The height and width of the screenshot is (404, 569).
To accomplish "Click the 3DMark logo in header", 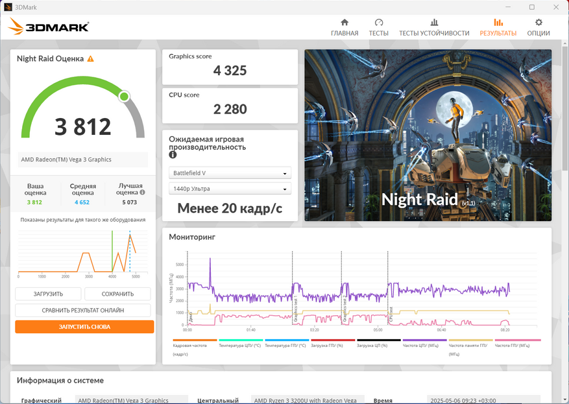I will (x=49, y=27).
